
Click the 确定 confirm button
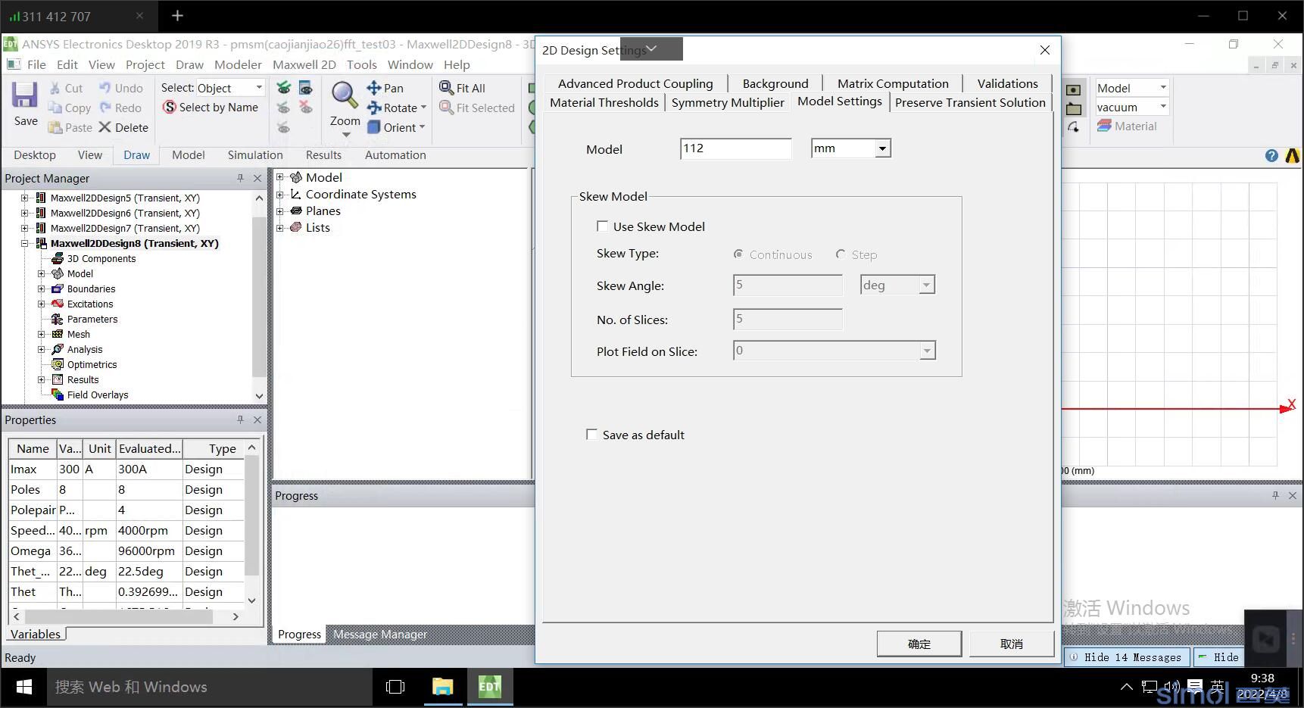919,644
